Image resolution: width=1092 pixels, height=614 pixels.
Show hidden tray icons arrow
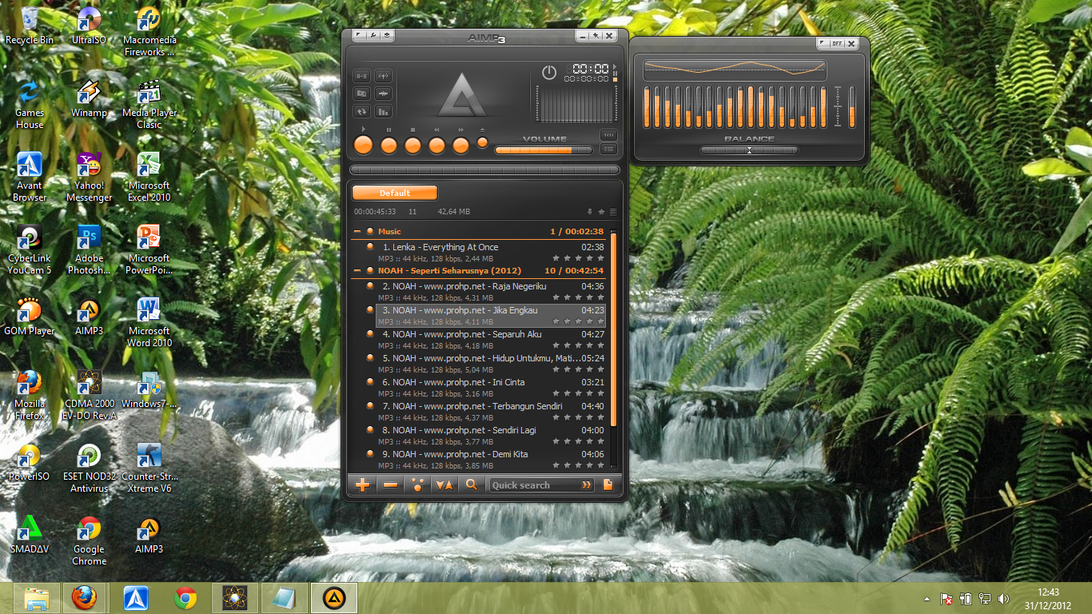[927, 599]
